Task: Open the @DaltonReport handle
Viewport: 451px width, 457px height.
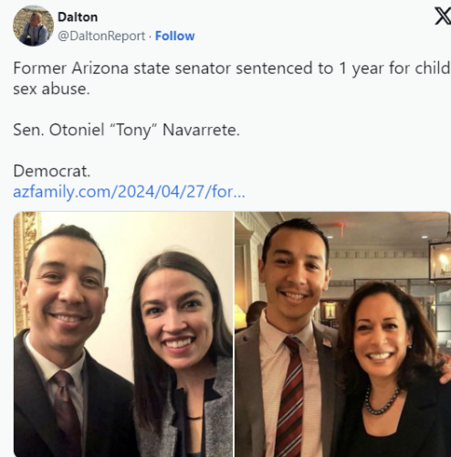Action: point(101,36)
